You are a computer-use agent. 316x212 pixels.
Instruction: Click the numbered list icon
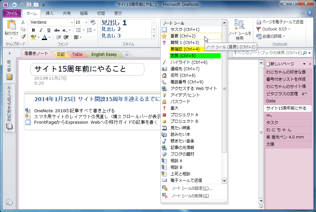click(x=90, y=30)
